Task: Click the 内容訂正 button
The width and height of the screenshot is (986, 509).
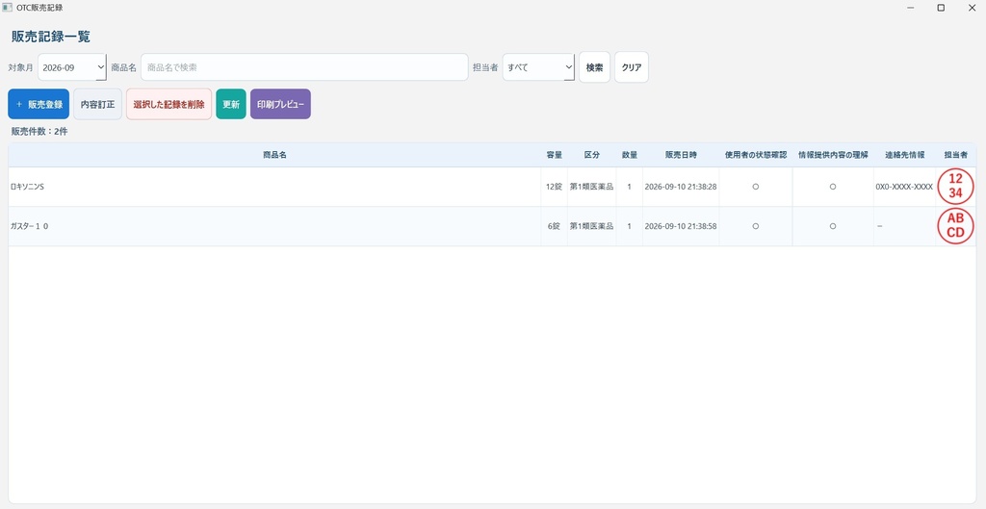Action: [x=97, y=104]
